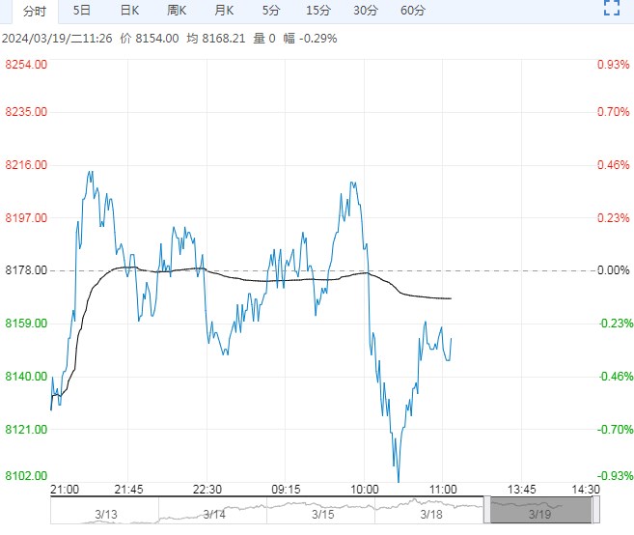Switch to 周K weekly chart
This screenshot has height=535, width=634.
coord(177,11)
